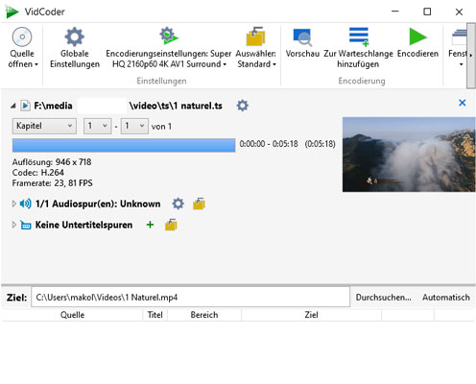Expand the Keine Untertitelspuren section
This screenshot has height=384, width=476.
coord(13,225)
